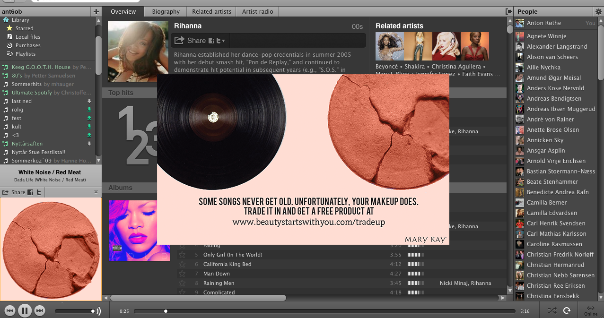Open Purchases in the sidebar

[x=28, y=45]
